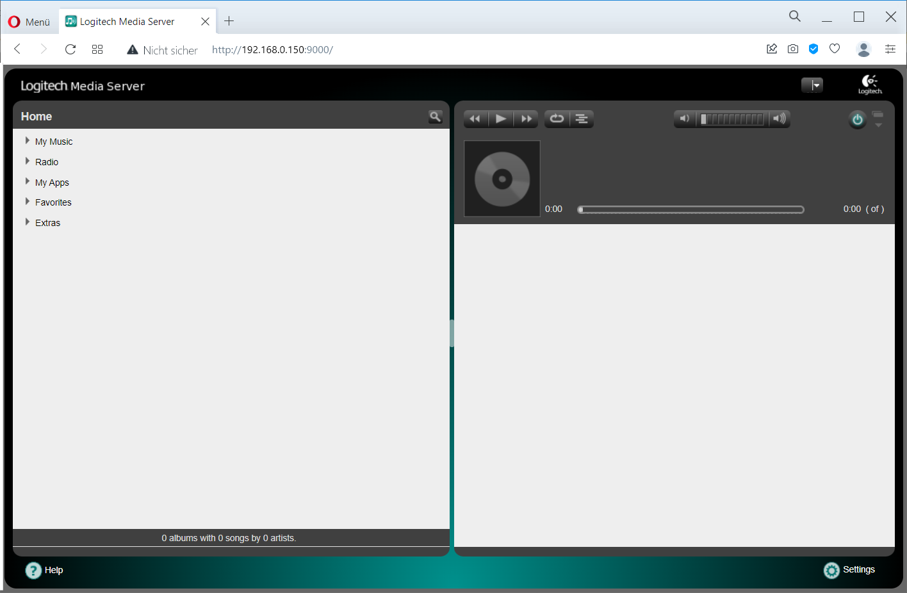
Task: Open the ad blocker shield icon
Action: pyautogui.click(x=813, y=49)
